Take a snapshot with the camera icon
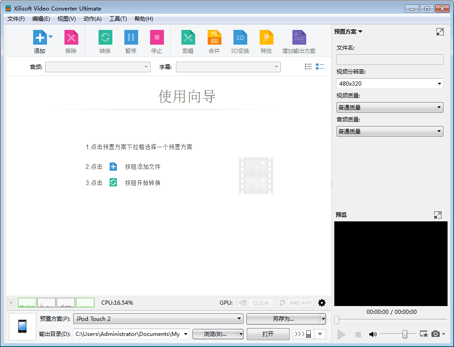 pyautogui.click(x=436, y=334)
